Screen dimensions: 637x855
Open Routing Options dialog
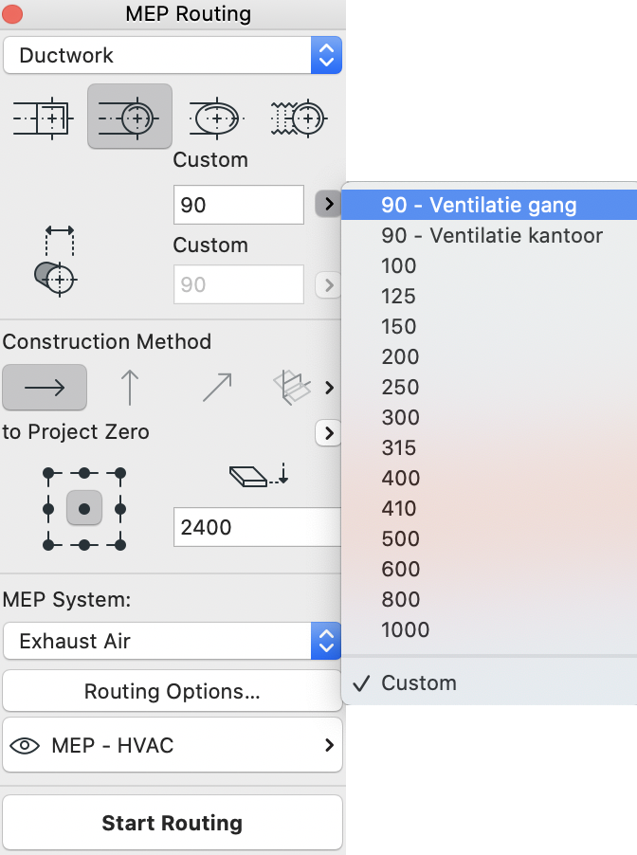tap(173, 691)
